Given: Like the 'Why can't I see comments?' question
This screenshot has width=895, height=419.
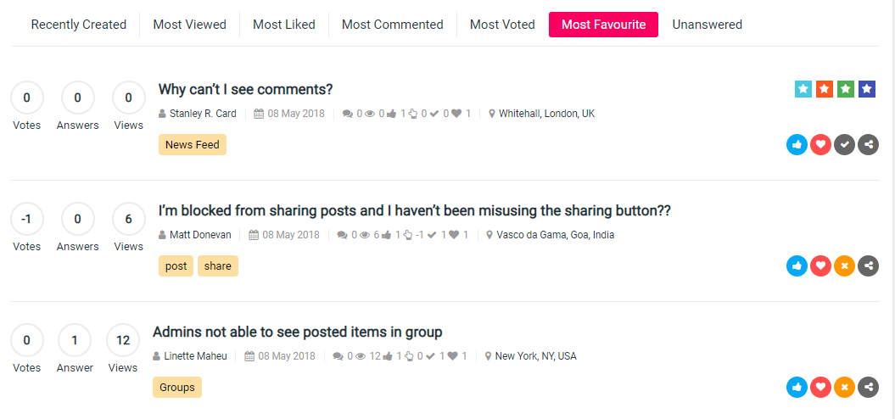Looking at the screenshot, I should pyautogui.click(x=797, y=145).
